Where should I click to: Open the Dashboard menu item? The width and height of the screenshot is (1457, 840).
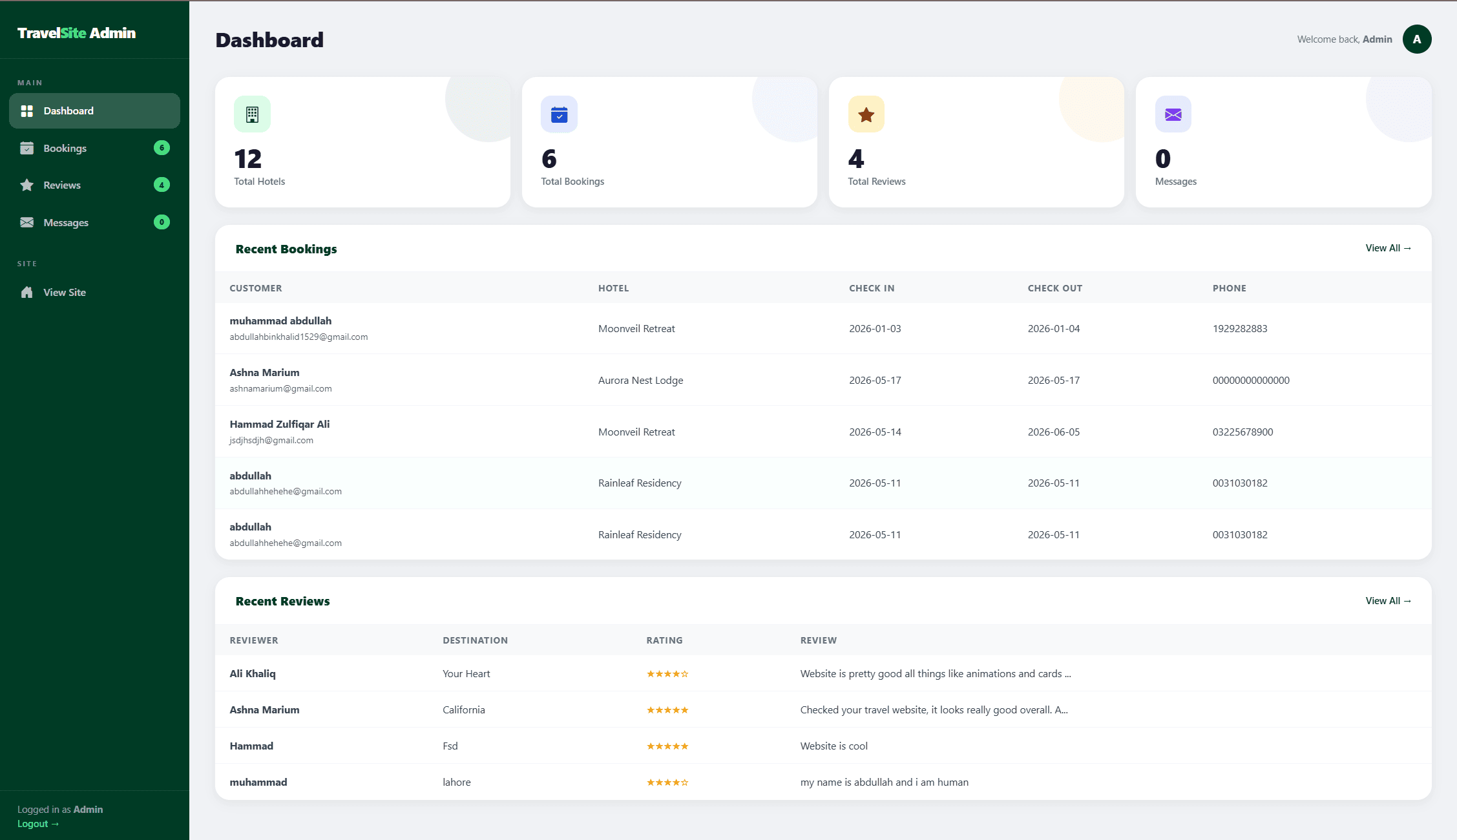point(94,111)
